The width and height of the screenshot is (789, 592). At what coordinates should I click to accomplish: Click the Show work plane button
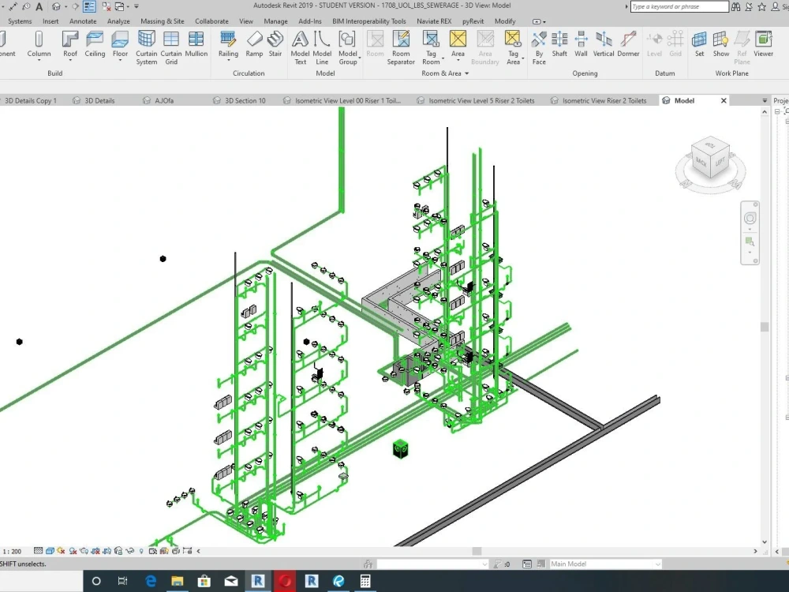[720, 43]
